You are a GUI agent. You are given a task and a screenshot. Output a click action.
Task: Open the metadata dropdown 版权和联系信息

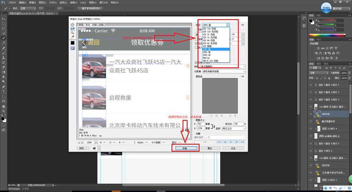tap(224, 71)
